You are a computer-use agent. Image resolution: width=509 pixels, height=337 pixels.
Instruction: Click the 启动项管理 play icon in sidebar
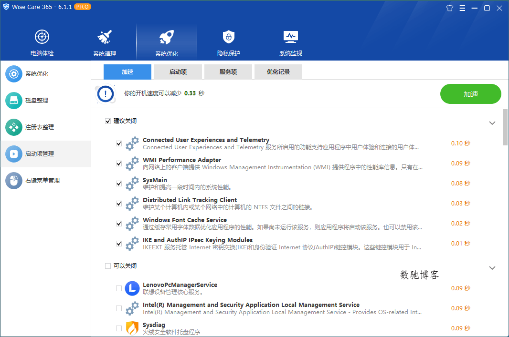tap(14, 154)
